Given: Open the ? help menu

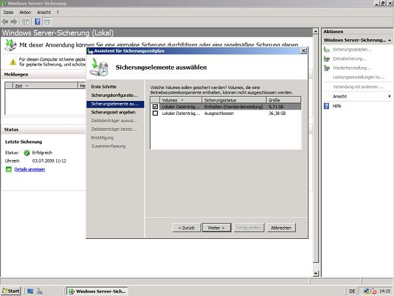Looking at the screenshot, I should pyautogui.click(x=58, y=13).
